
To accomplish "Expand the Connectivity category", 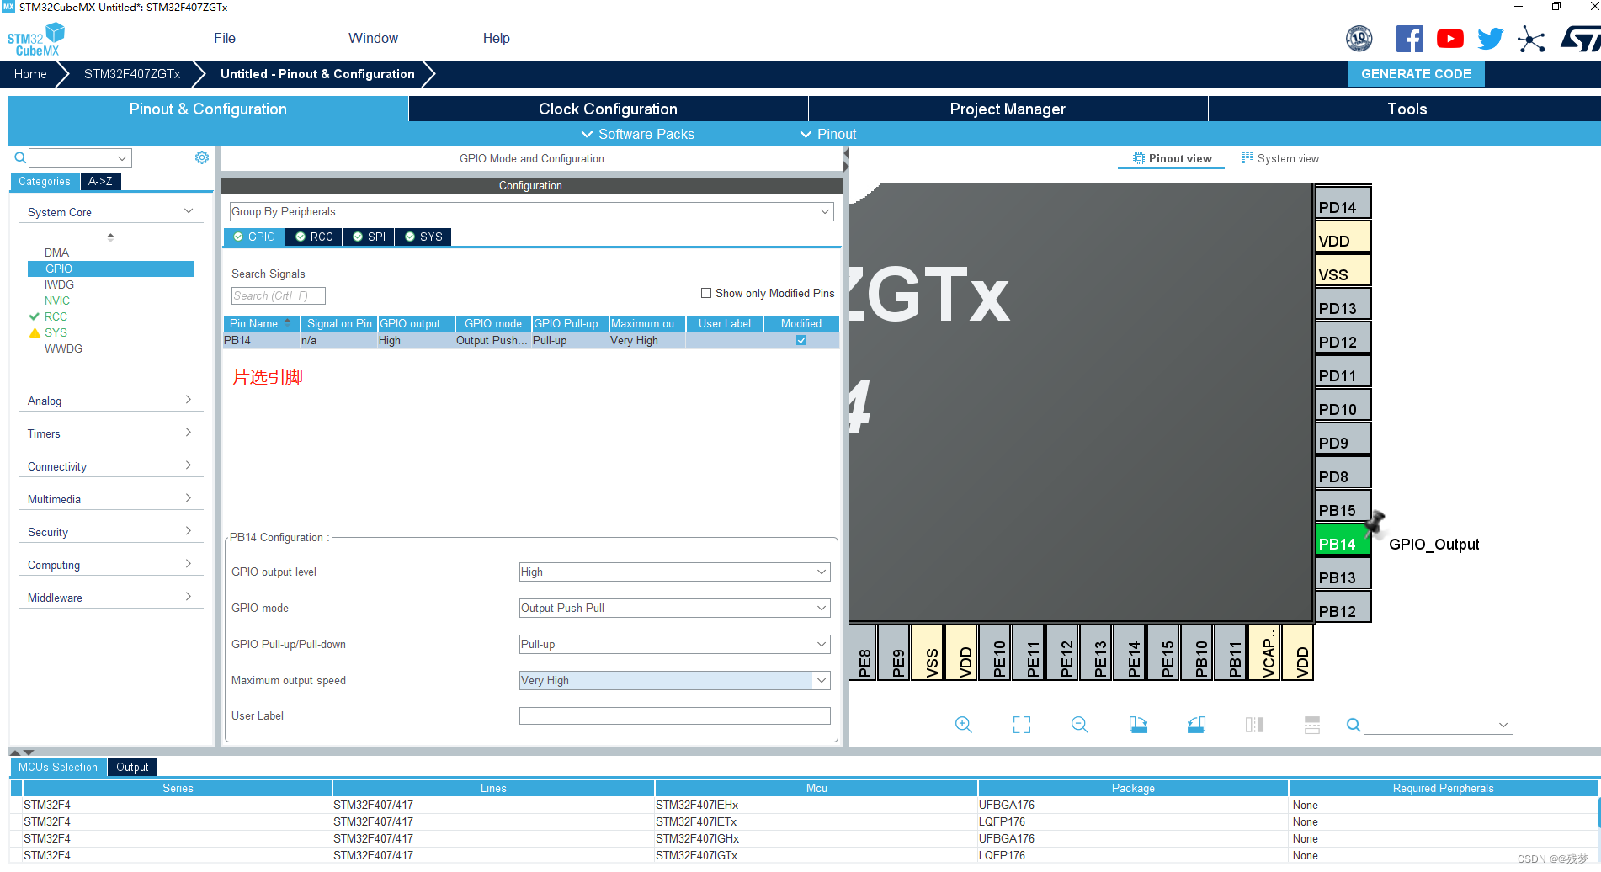I will click(110, 466).
